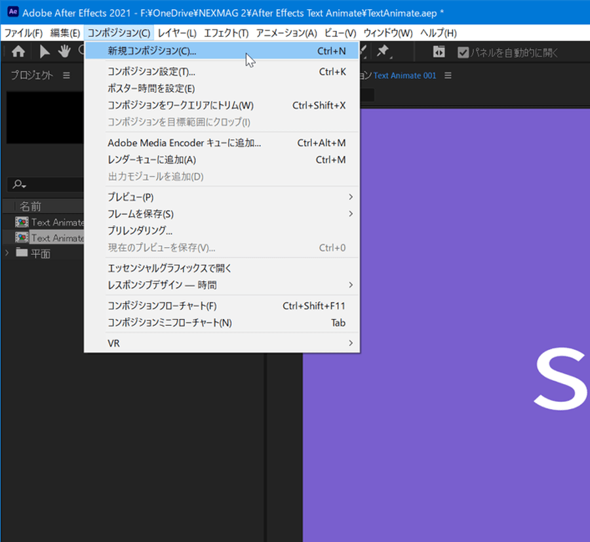The image size is (590, 542).
Task: Click the 名前 column header
Action: [30, 206]
